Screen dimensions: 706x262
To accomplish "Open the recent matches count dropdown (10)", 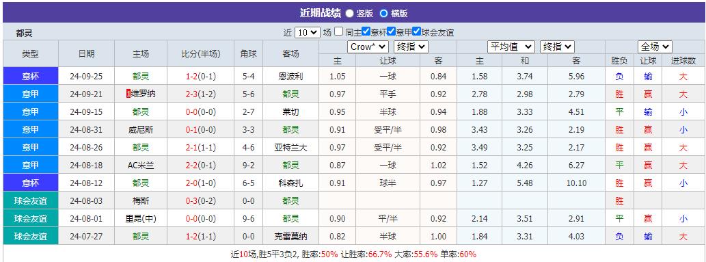I will pos(308,32).
